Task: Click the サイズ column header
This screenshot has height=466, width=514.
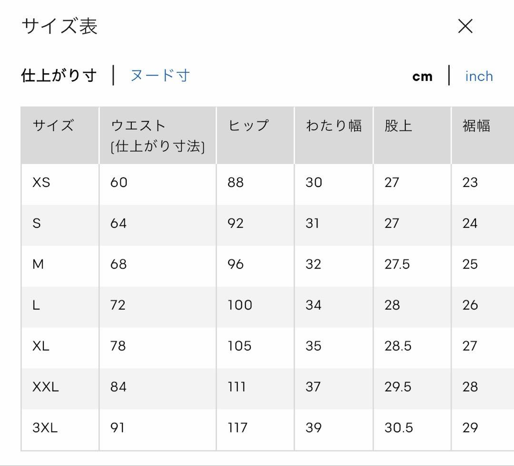Action: (53, 126)
